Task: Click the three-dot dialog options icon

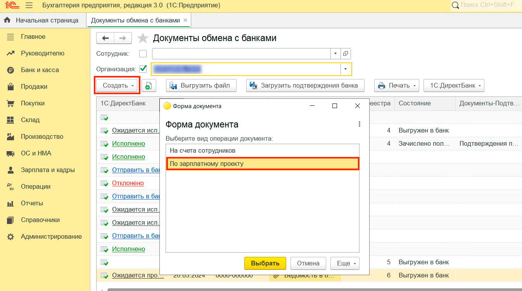Action: pyautogui.click(x=360, y=124)
